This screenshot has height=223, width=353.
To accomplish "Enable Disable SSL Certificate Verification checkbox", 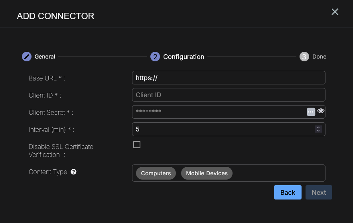I will [x=137, y=145].
